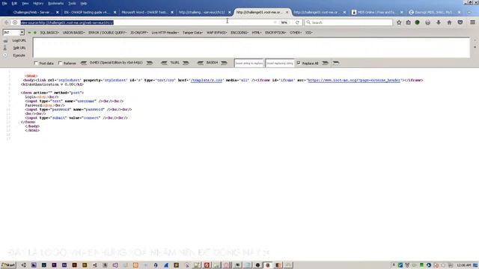Click the magnifier icon in search box

(x=308, y=22)
